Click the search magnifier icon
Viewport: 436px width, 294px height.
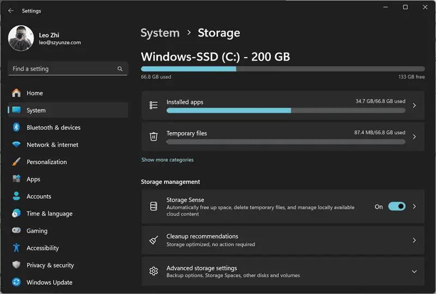tap(120, 69)
